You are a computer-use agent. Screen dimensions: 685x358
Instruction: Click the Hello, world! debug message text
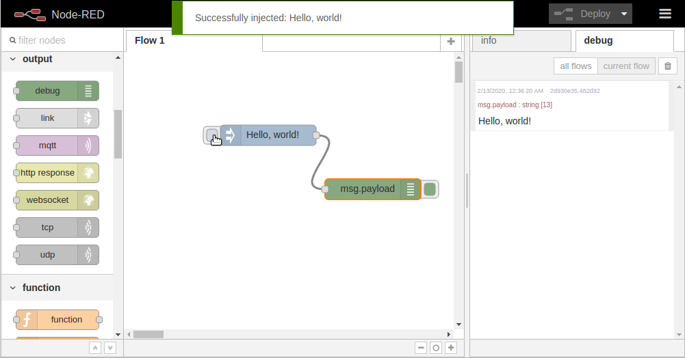tap(504, 121)
